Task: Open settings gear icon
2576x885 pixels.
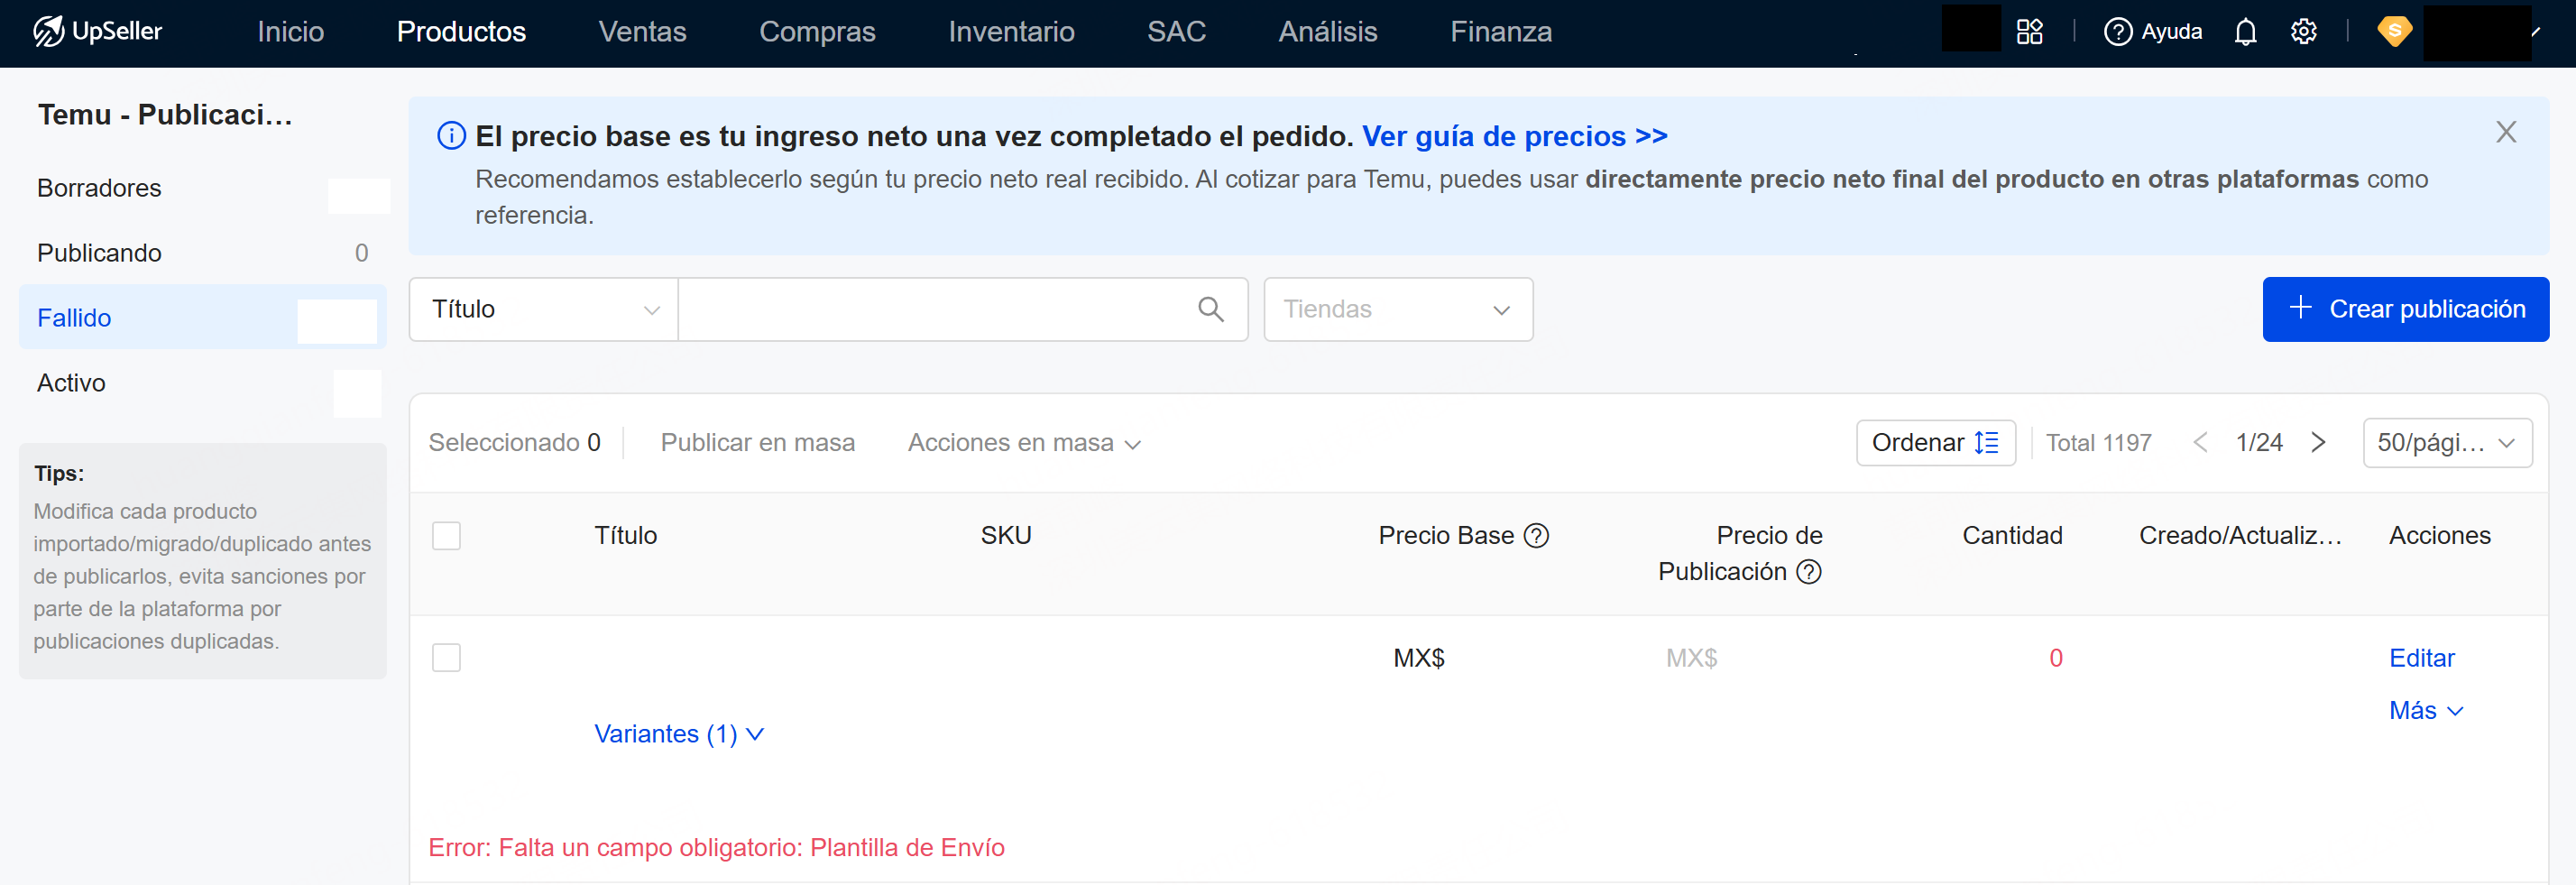Action: tap(2303, 32)
